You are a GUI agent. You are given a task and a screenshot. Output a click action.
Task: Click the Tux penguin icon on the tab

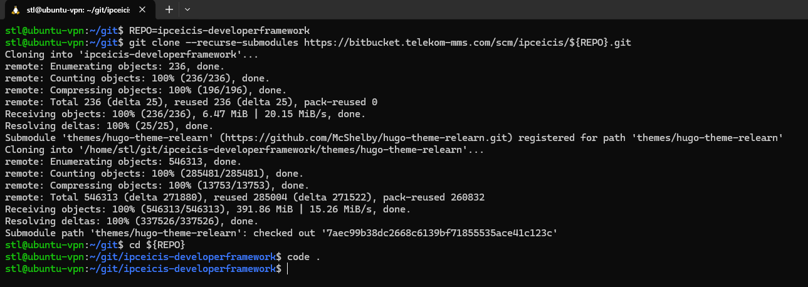click(15, 9)
